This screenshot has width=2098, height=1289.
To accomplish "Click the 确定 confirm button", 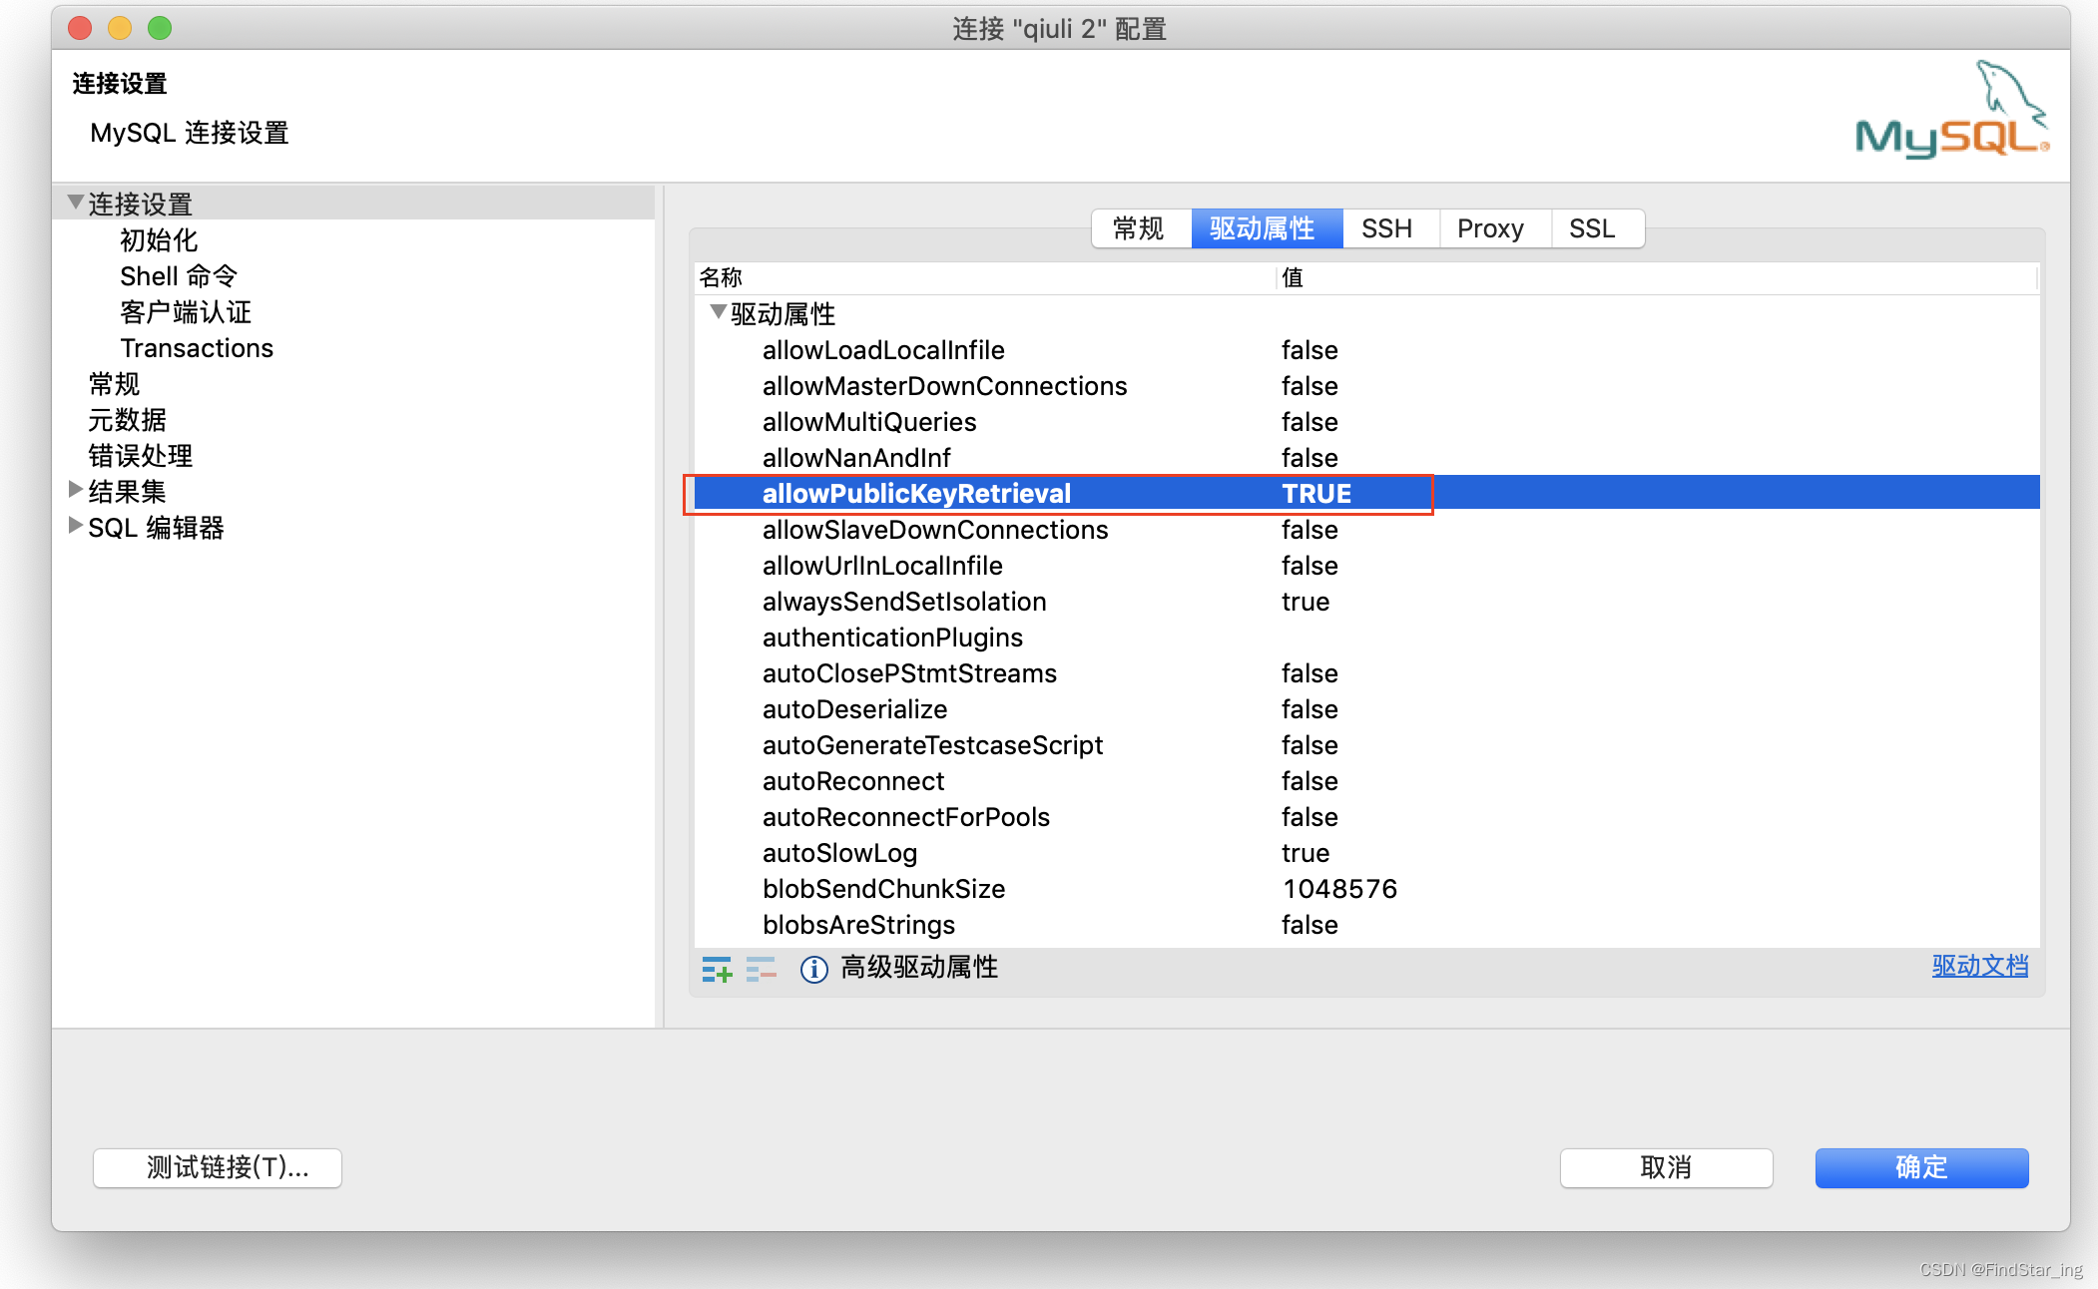I will tap(1920, 1167).
